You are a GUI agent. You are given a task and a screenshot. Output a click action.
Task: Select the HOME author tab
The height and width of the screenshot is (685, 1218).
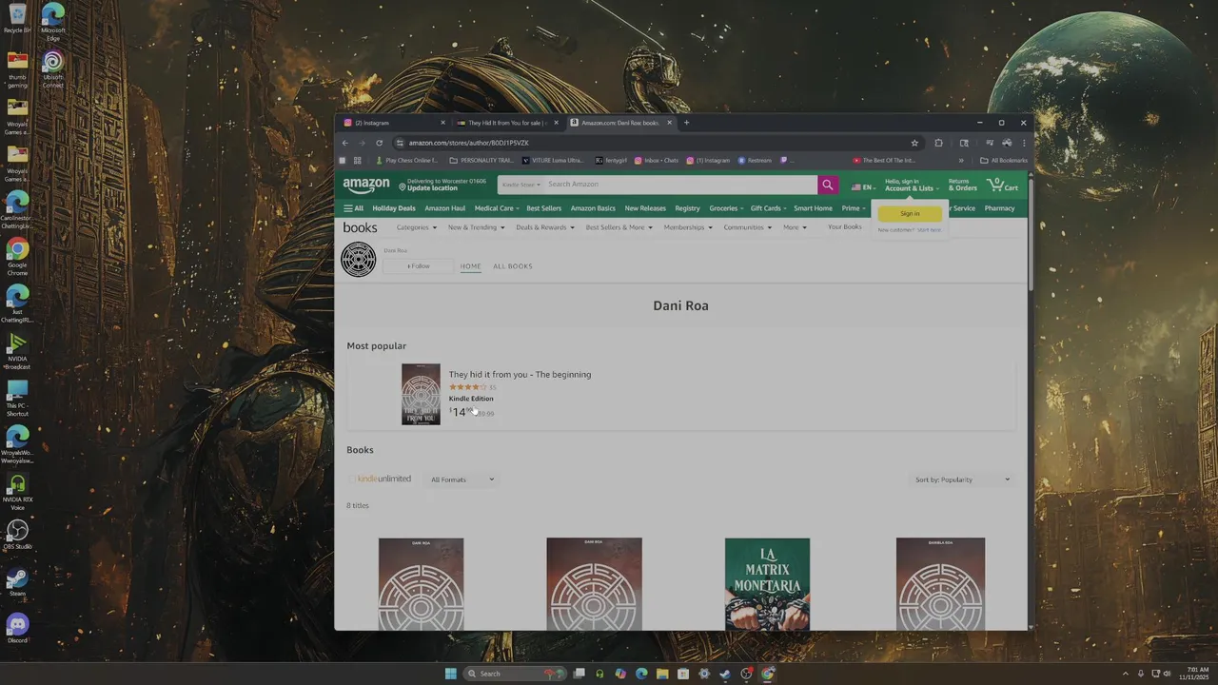tap(471, 266)
